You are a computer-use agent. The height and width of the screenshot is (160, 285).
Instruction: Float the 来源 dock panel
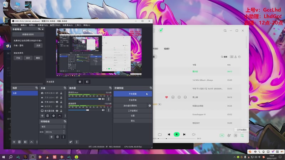(65, 88)
